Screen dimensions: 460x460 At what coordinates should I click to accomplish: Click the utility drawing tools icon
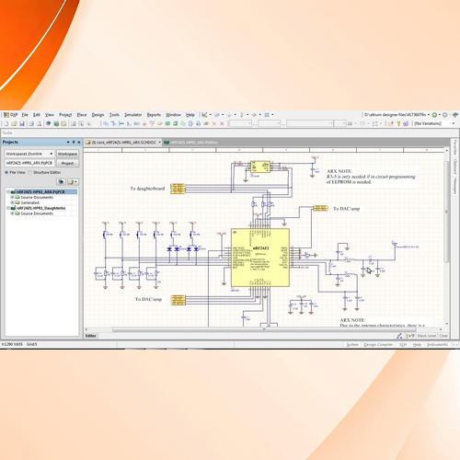click(204, 115)
